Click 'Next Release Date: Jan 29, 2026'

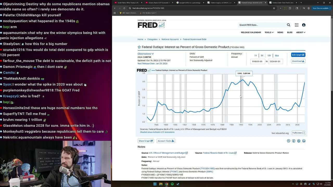click(152, 64)
